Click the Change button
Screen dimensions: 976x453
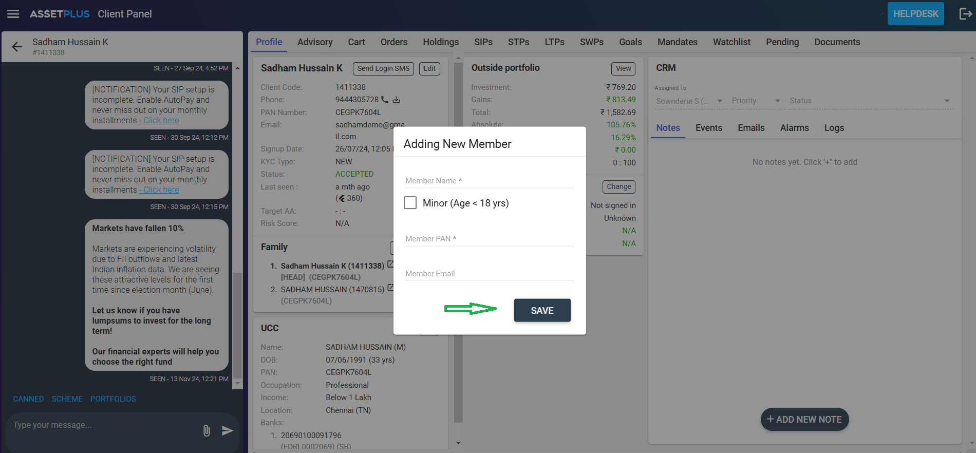pyautogui.click(x=618, y=186)
